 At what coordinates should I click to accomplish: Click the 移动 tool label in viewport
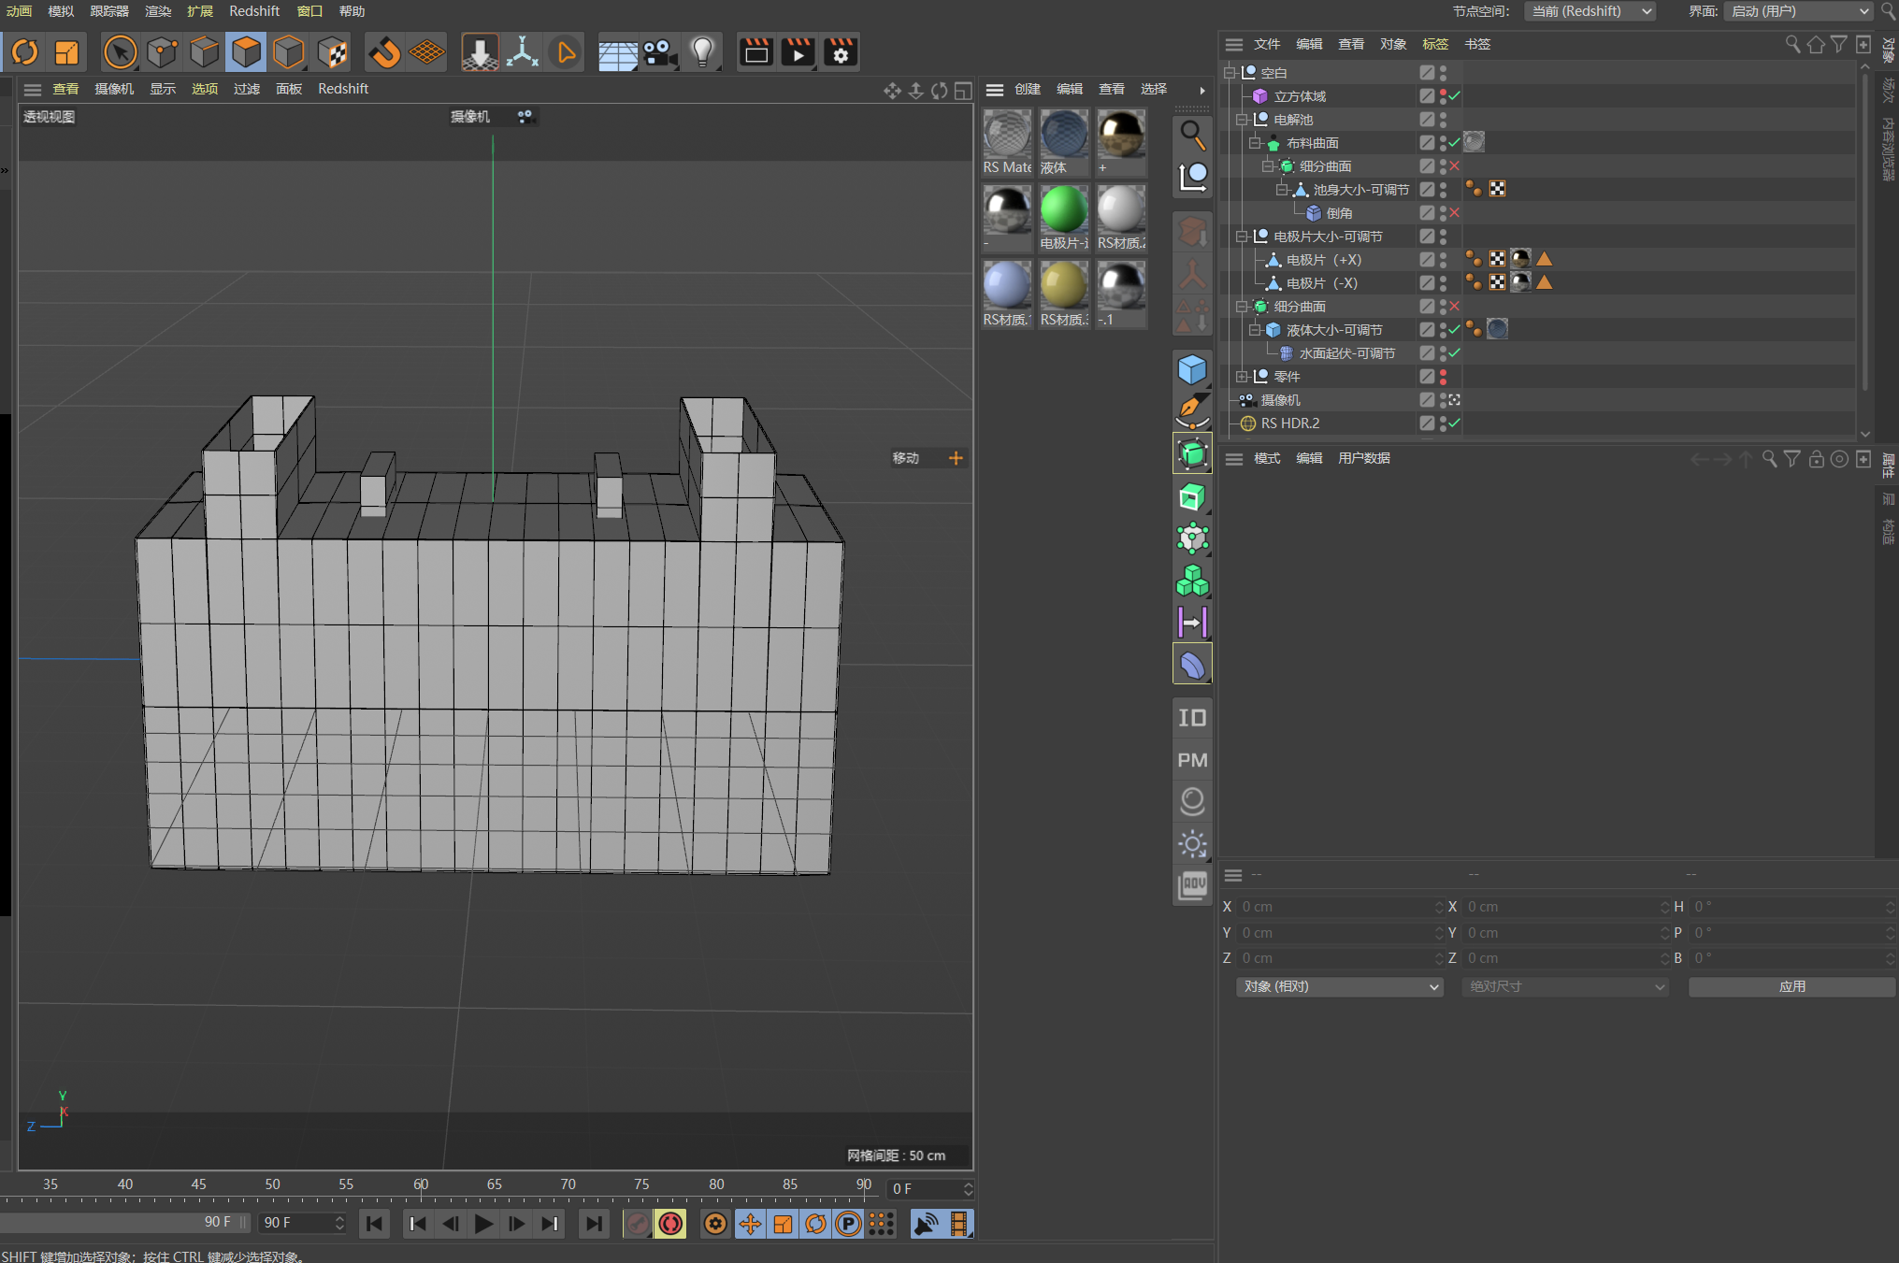[905, 458]
